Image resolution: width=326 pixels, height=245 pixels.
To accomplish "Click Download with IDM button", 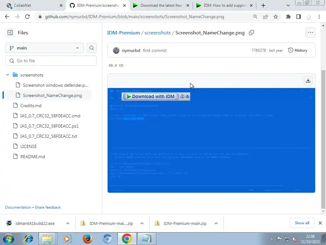I will click(151, 96).
